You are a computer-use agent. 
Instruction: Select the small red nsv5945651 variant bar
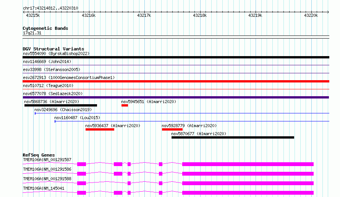tap(125, 105)
